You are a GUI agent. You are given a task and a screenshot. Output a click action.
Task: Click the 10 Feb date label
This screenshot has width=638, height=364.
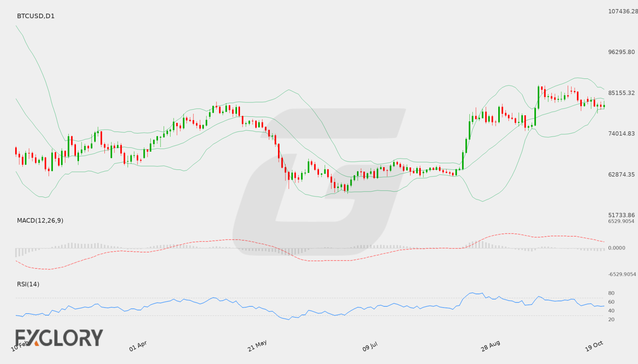[x=20, y=346]
